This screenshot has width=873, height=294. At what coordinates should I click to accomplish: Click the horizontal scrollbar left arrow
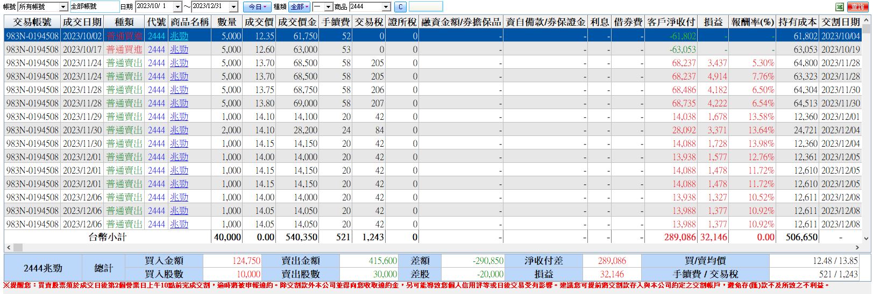(8, 248)
